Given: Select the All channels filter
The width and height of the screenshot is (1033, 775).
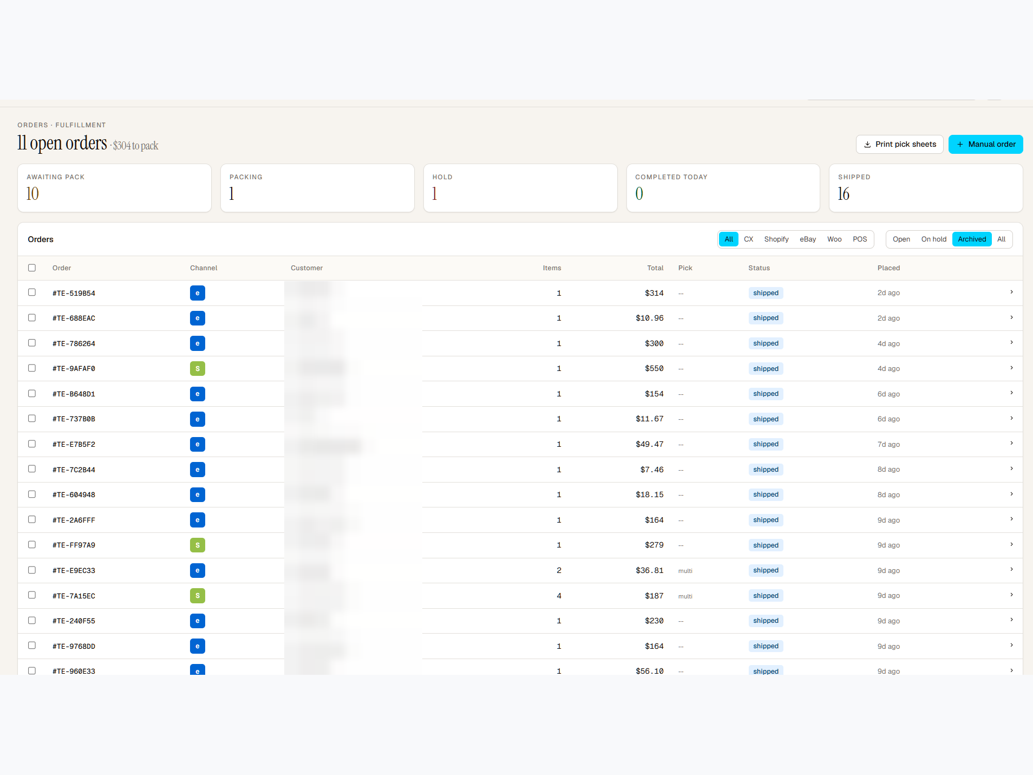Looking at the screenshot, I should [x=729, y=239].
